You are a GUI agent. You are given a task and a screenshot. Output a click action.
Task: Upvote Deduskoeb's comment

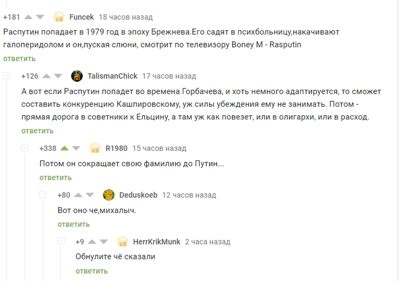pyautogui.click(x=79, y=195)
